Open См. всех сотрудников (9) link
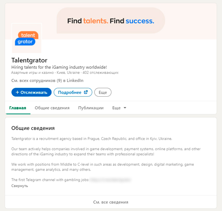Image resolution: width=222 pixels, height=211 pixels. (47, 81)
